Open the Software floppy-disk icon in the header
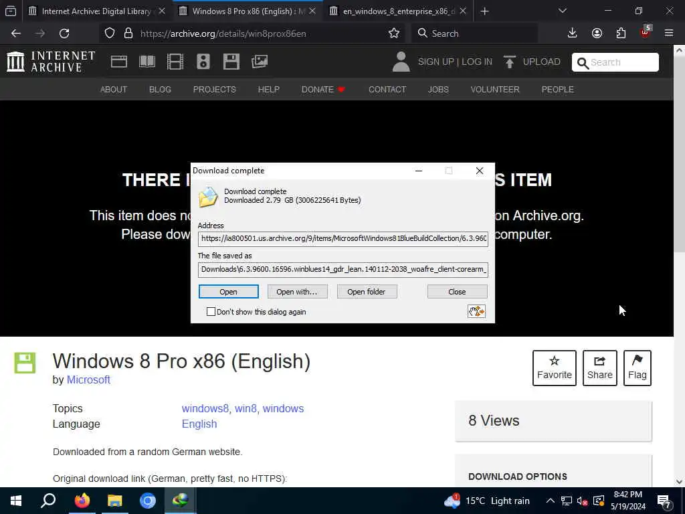 point(231,62)
